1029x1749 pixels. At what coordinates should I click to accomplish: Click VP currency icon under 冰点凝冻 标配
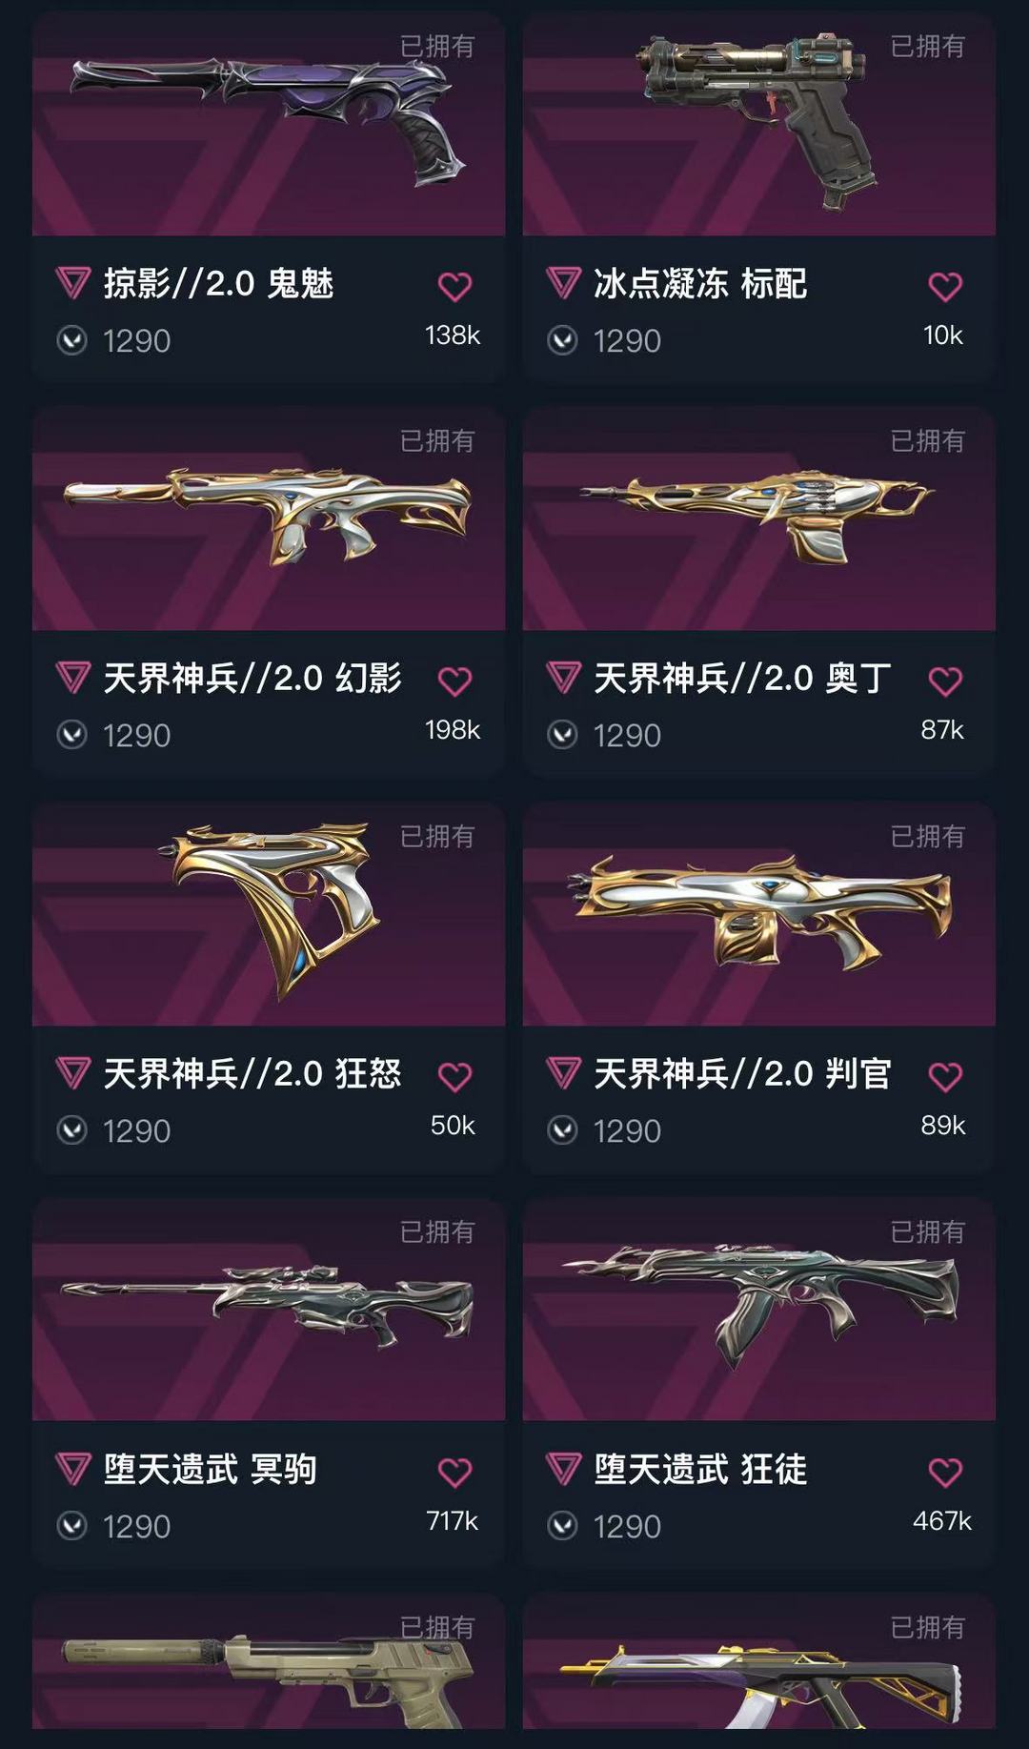(563, 340)
